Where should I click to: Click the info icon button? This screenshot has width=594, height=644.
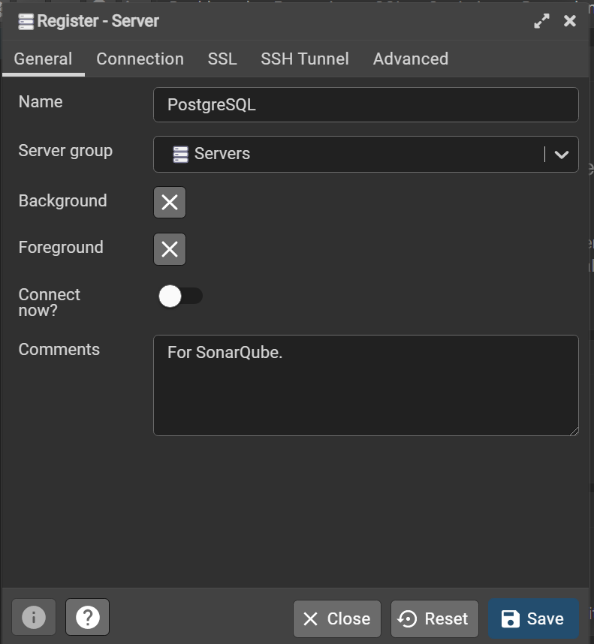click(x=34, y=618)
